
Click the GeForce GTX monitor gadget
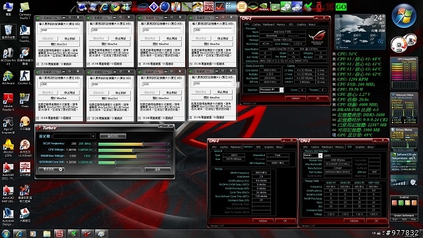click(x=404, y=162)
